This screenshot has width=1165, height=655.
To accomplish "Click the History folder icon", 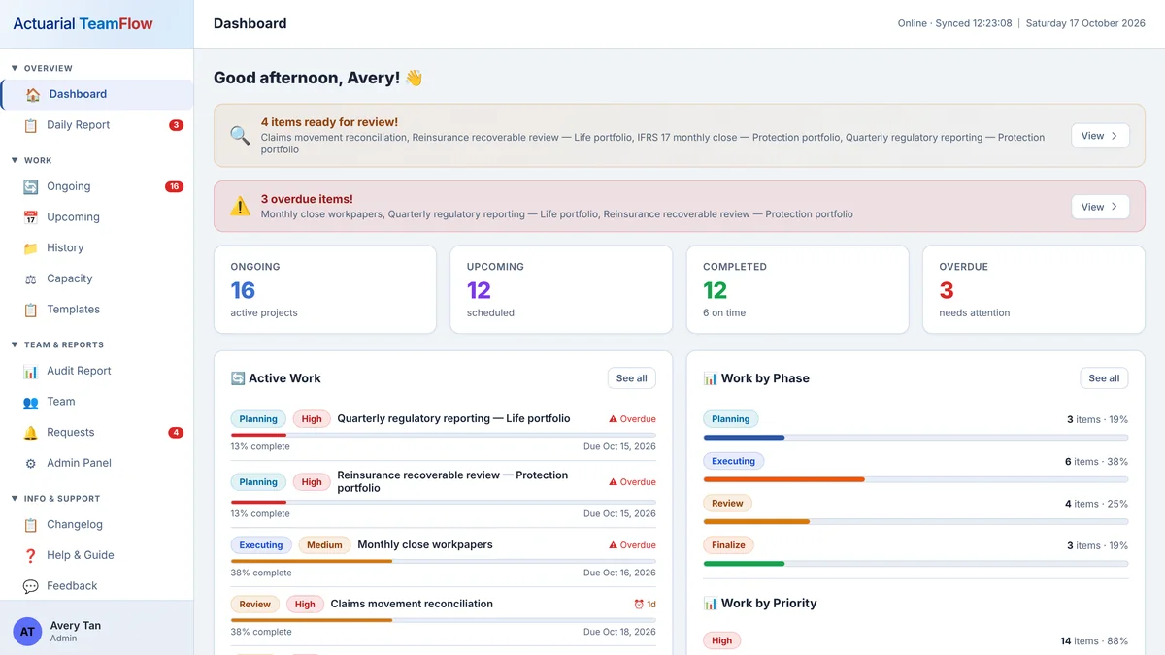I will coord(31,248).
